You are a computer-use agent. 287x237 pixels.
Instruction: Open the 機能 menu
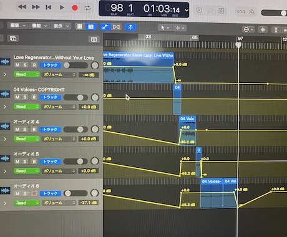pos(39,26)
